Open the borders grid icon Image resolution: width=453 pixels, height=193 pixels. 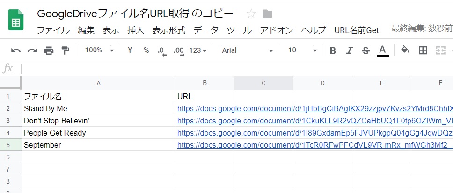[423, 50]
